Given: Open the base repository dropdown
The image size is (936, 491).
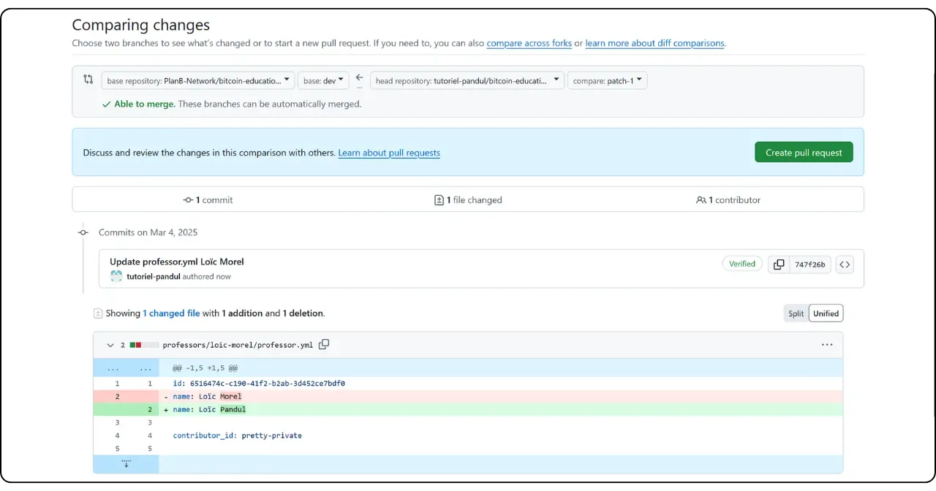Looking at the screenshot, I should tap(197, 80).
